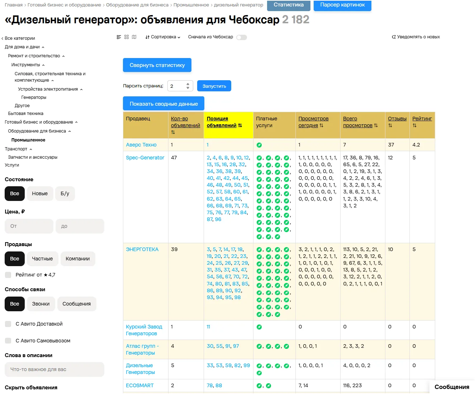The image size is (475, 394).
Task: Click the sort arrows in Кол-во объявлений header
Action: (173, 132)
